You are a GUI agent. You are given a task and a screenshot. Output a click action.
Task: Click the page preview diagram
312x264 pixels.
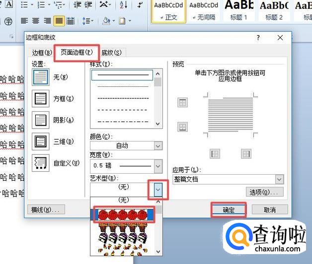231,115
